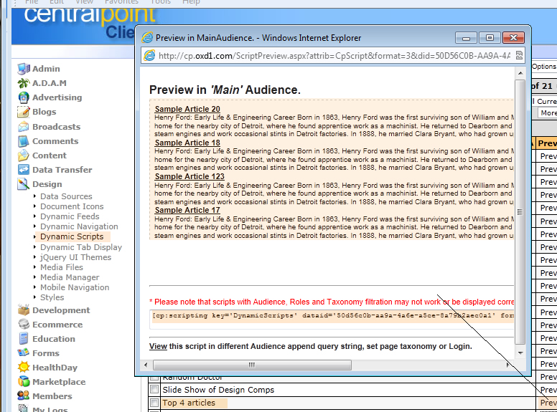Click the Data Transfer icon

[24, 170]
